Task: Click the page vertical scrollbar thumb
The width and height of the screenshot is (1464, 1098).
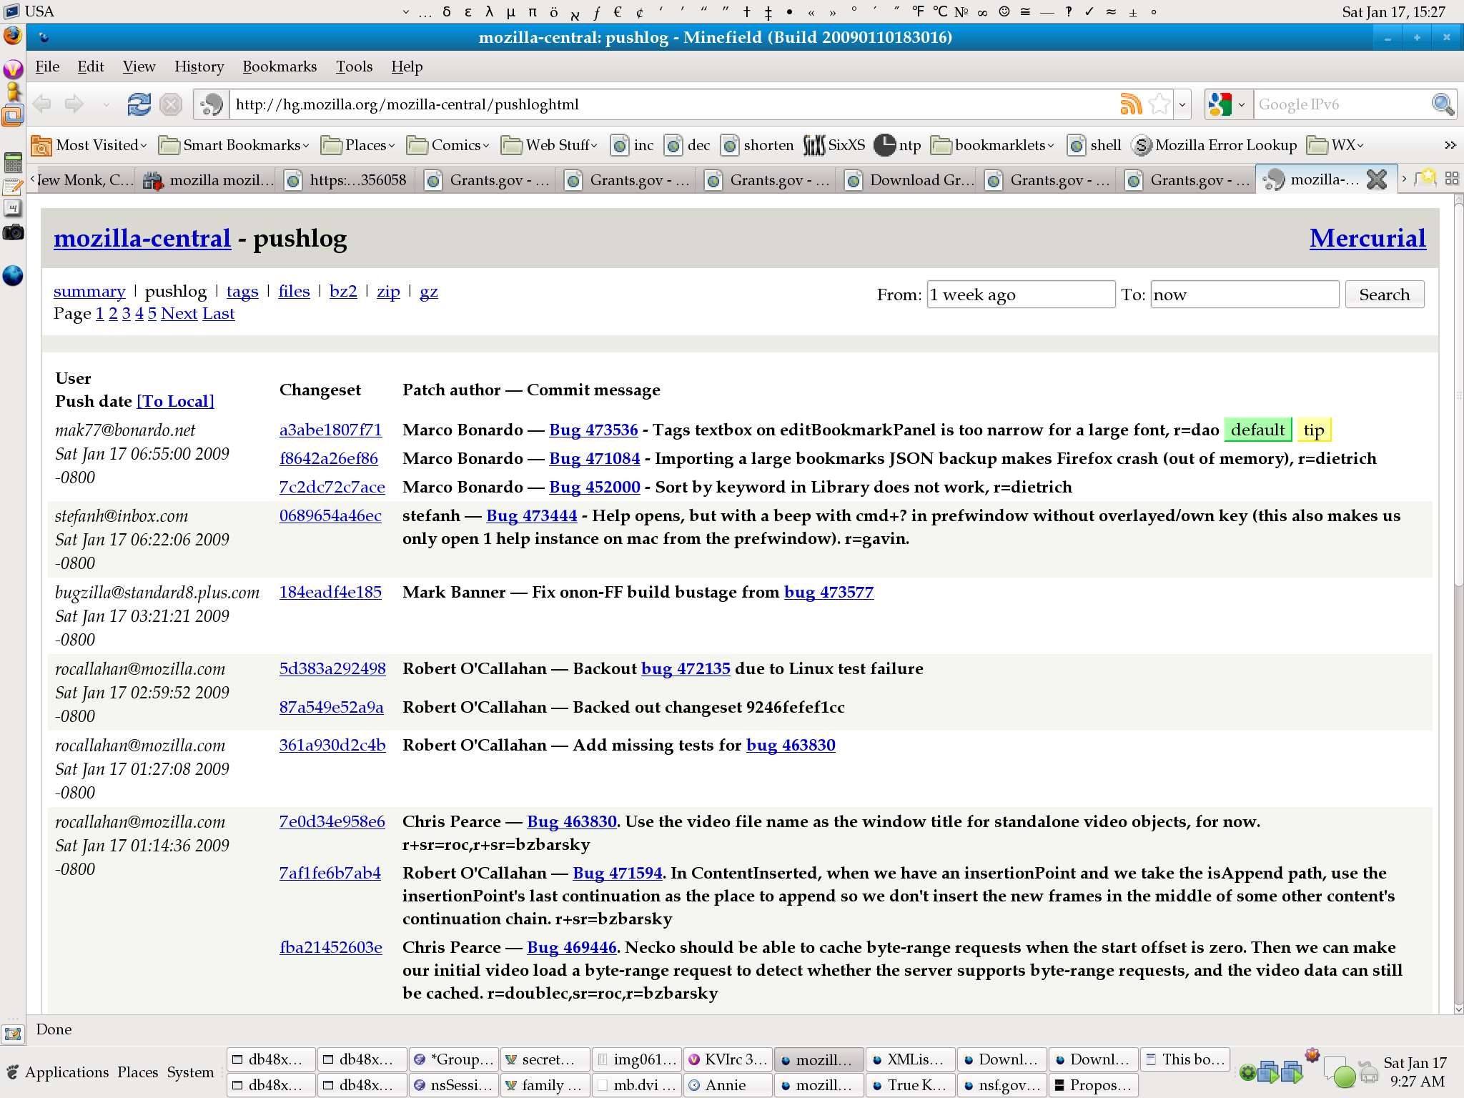Action: (x=1458, y=393)
